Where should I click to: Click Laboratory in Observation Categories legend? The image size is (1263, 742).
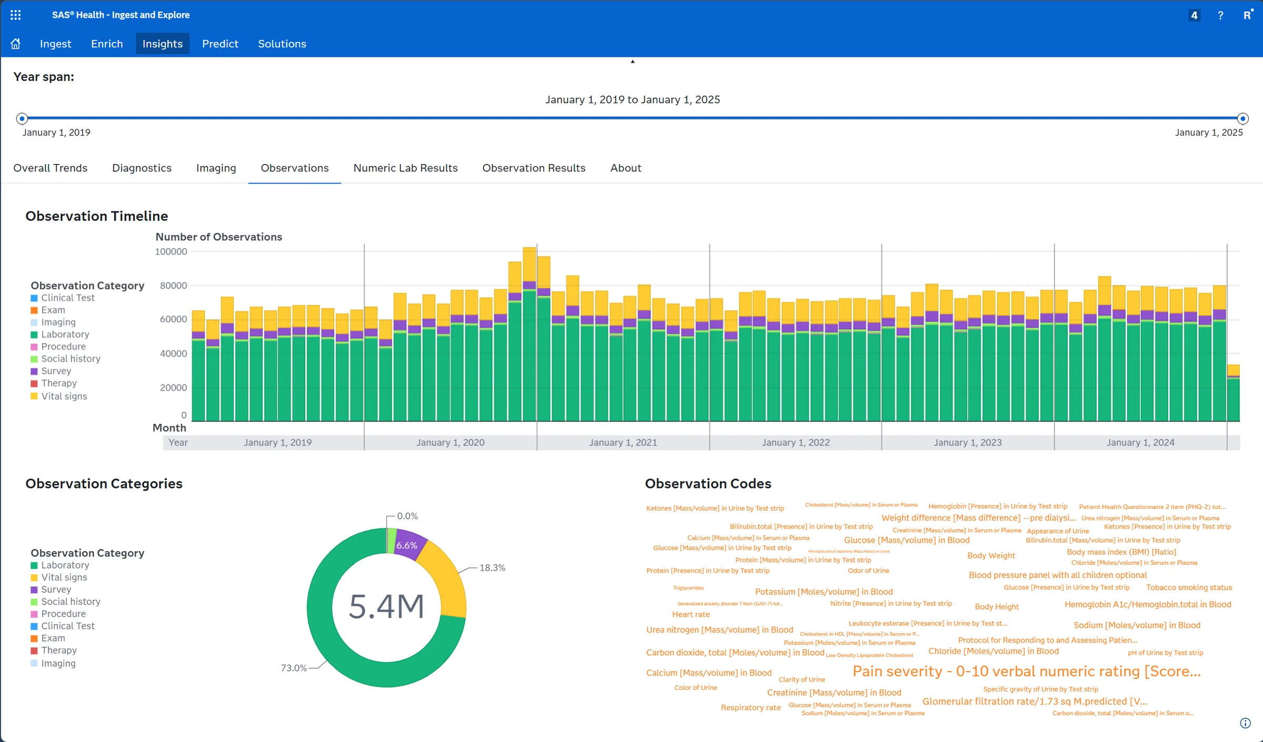tap(65, 565)
